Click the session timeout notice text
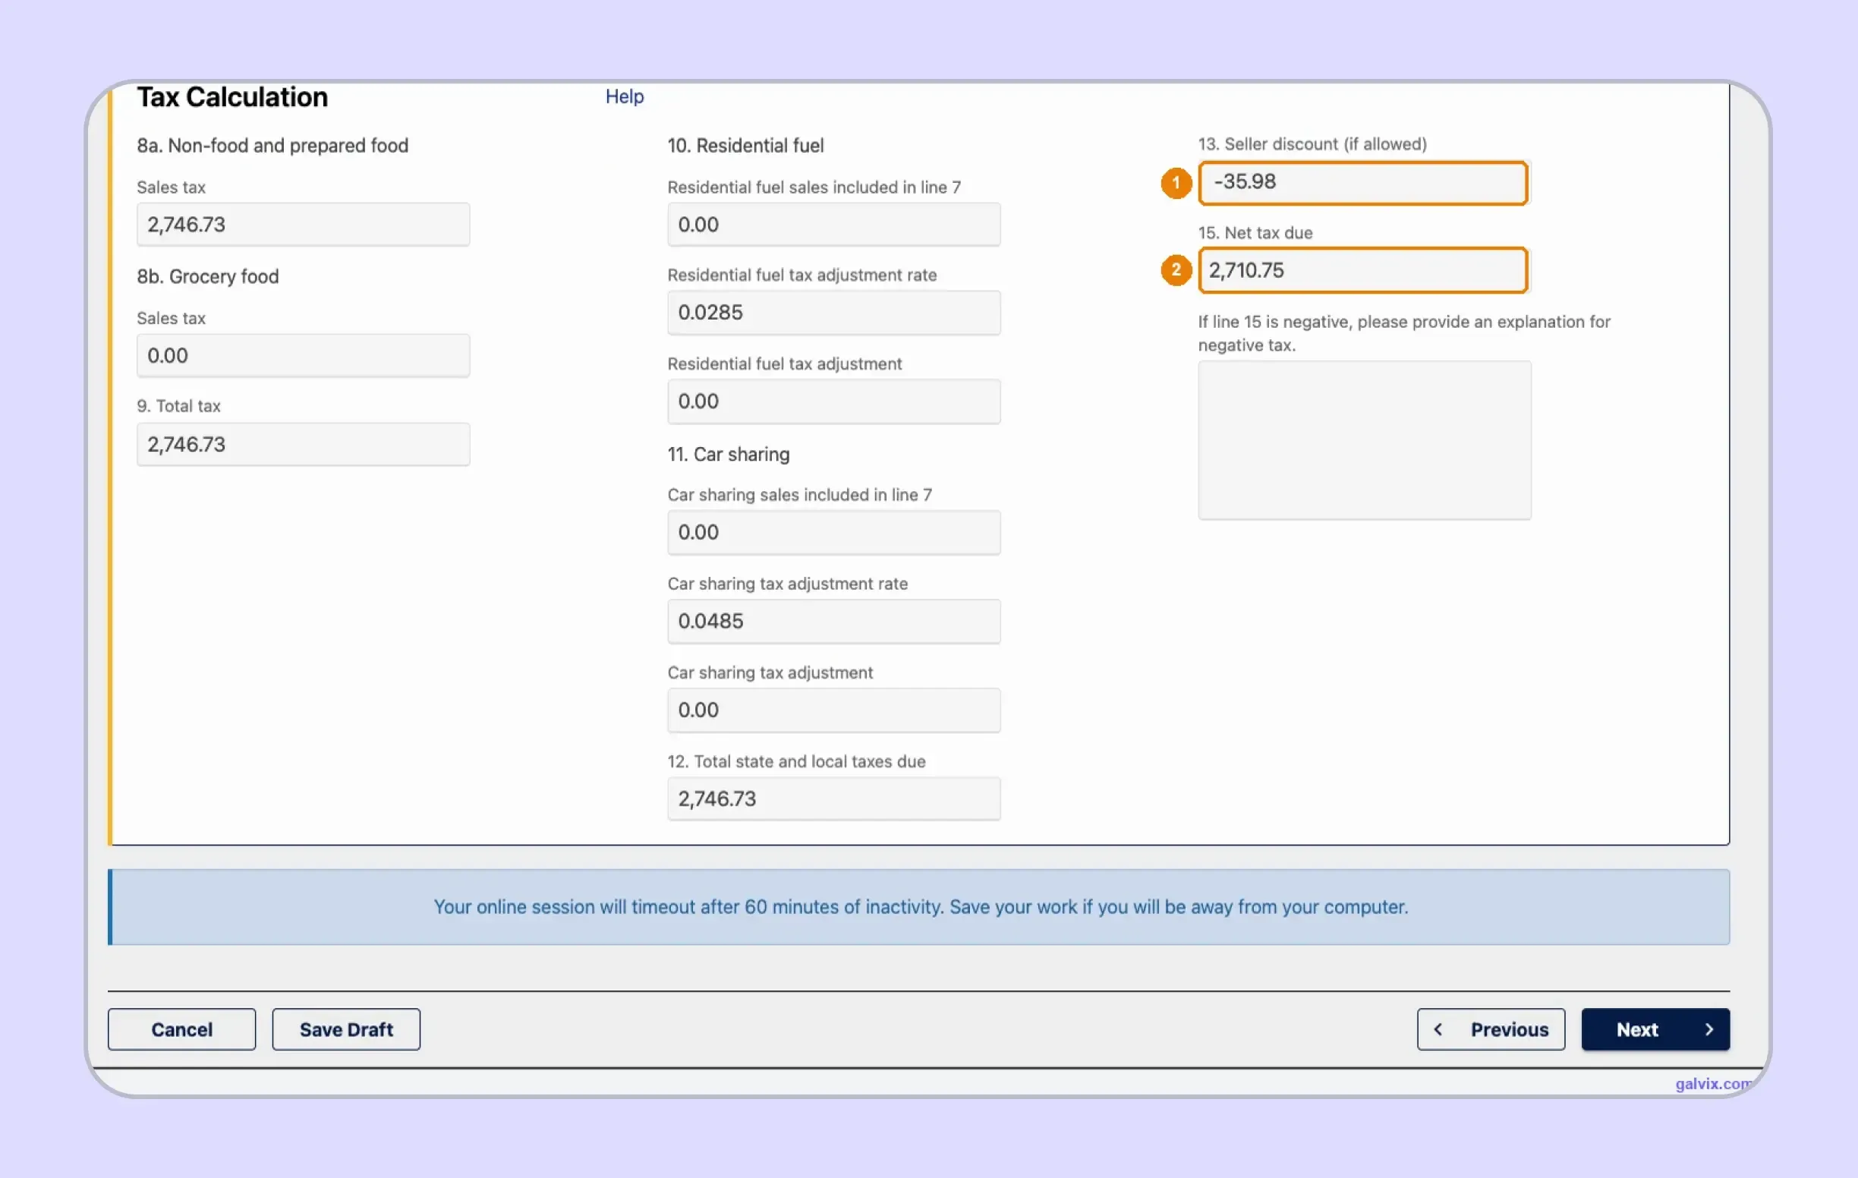 (921, 906)
